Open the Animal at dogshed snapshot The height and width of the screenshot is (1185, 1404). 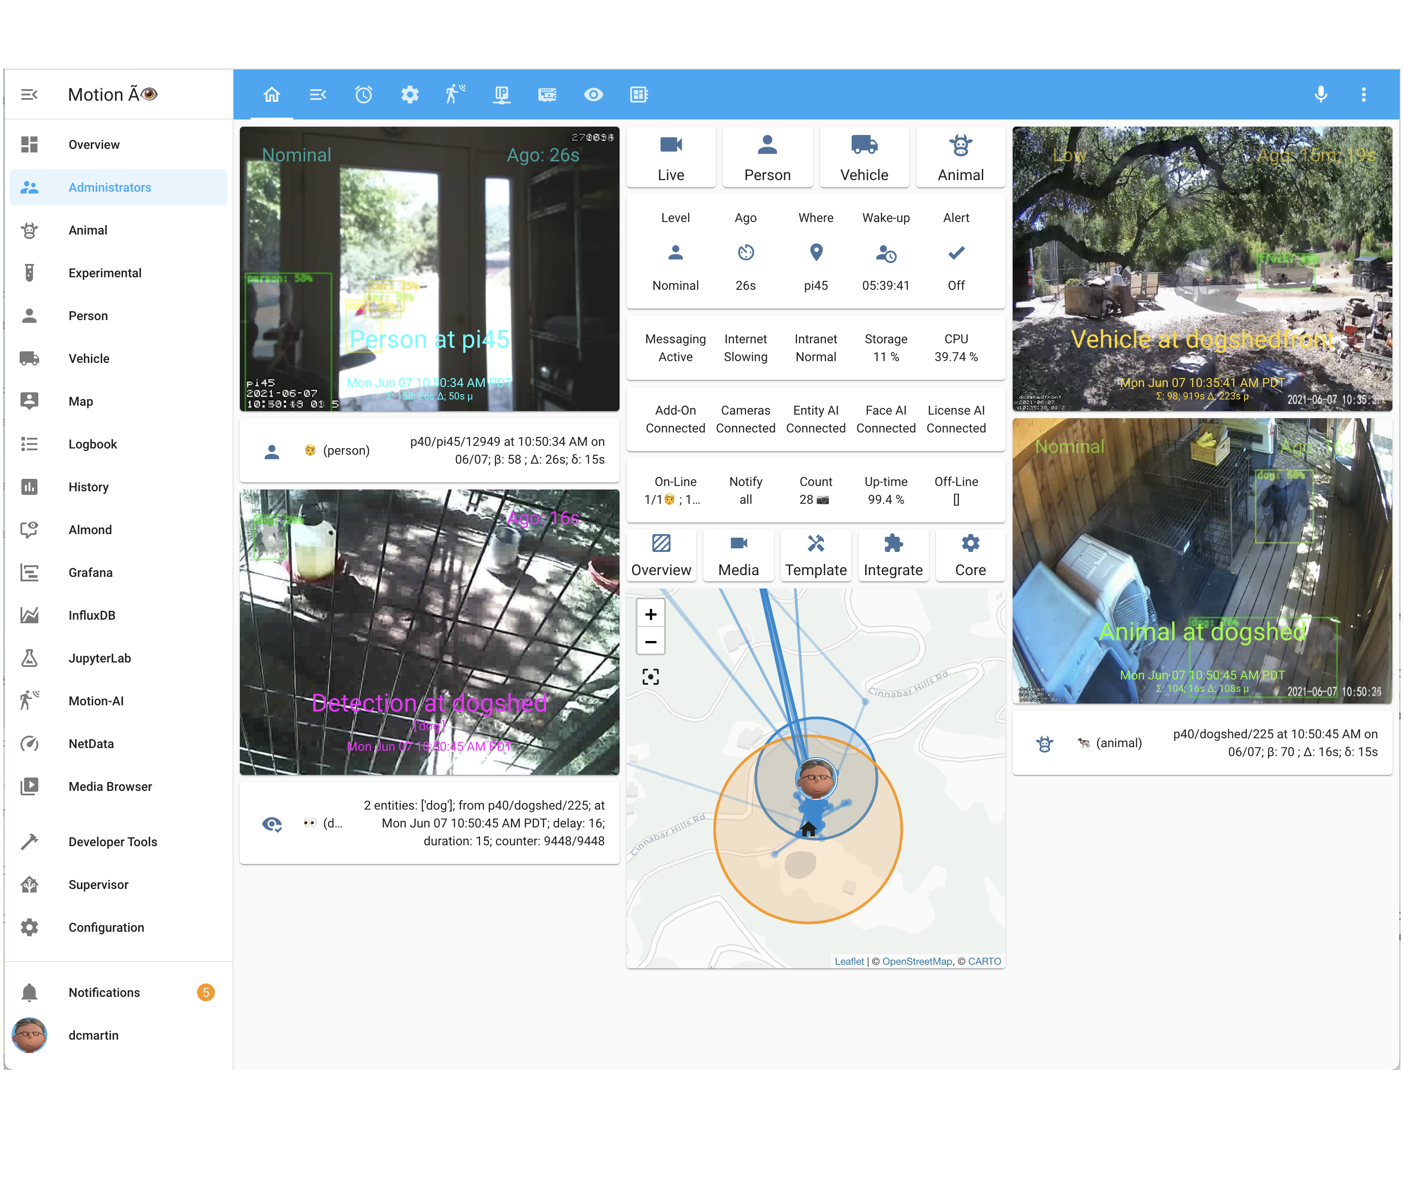pos(1201,561)
